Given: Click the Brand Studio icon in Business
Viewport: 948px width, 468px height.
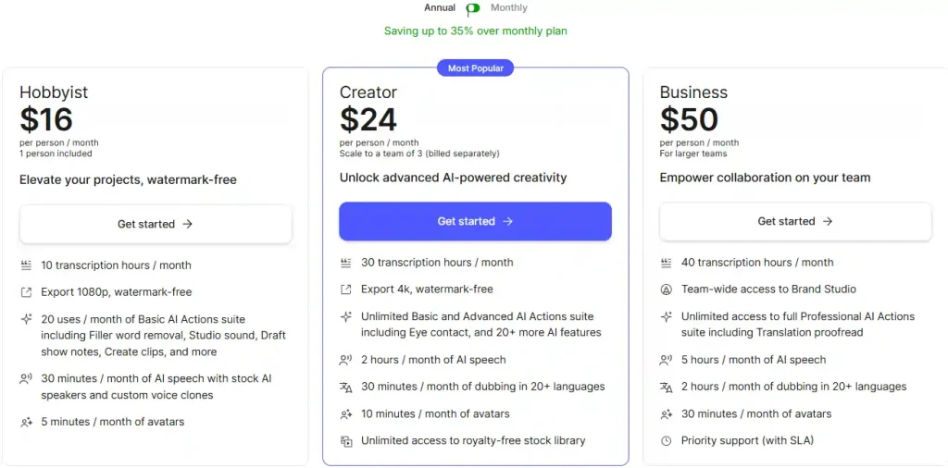Looking at the screenshot, I should [666, 289].
